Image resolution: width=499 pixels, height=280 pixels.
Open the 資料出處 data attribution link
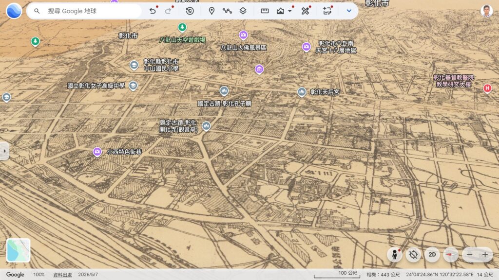(x=62, y=275)
